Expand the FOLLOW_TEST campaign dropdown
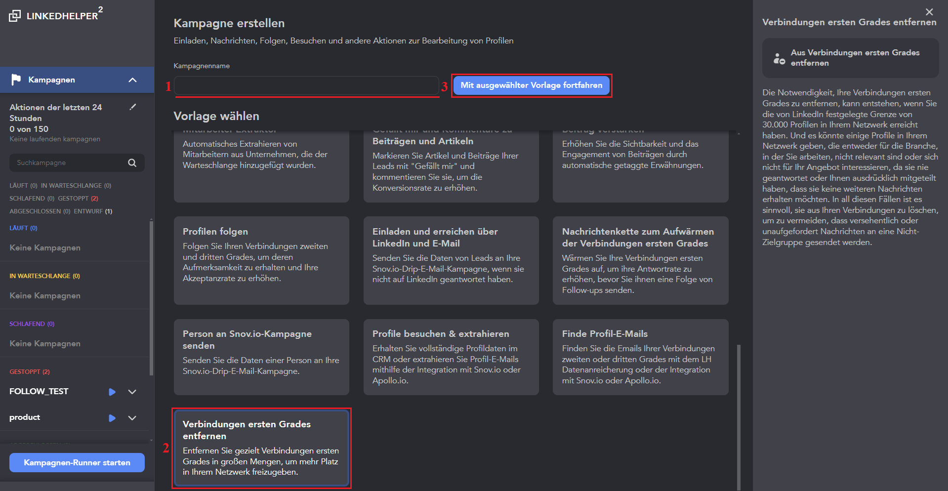Image resolution: width=948 pixels, height=491 pixels. 132,392
